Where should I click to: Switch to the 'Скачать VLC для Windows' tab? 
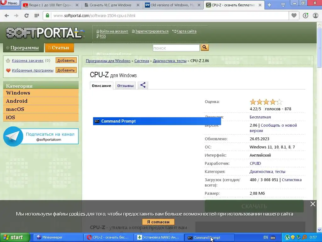(110, 5)
